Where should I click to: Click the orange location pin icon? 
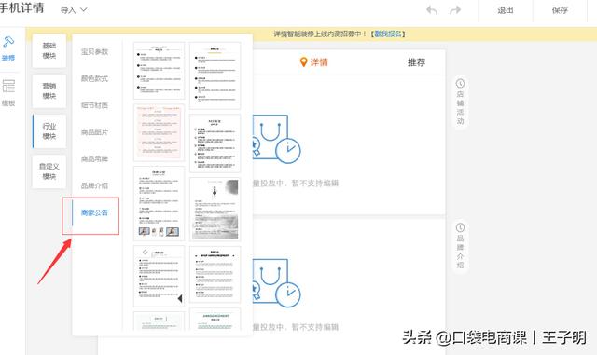[x=303, y=62]
